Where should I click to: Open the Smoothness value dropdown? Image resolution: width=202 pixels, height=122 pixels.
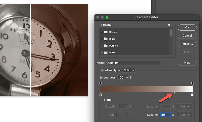click(x=127, y=77)
